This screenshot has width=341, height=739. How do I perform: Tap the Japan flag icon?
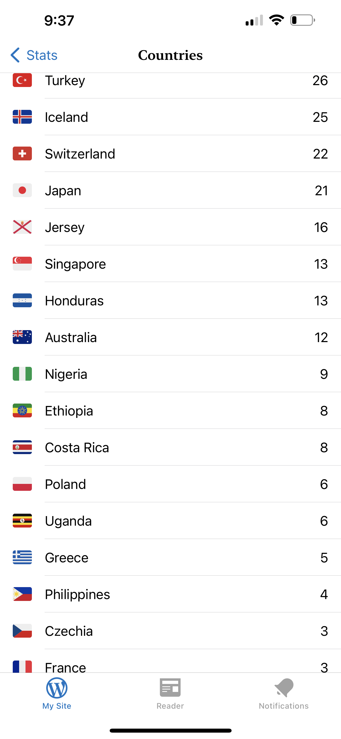(x=22, y=190)
